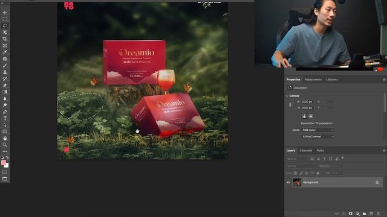The height and width of the screenshot is (217, 387).
Task: Select the Brush tool
Action: coord(5,66)
